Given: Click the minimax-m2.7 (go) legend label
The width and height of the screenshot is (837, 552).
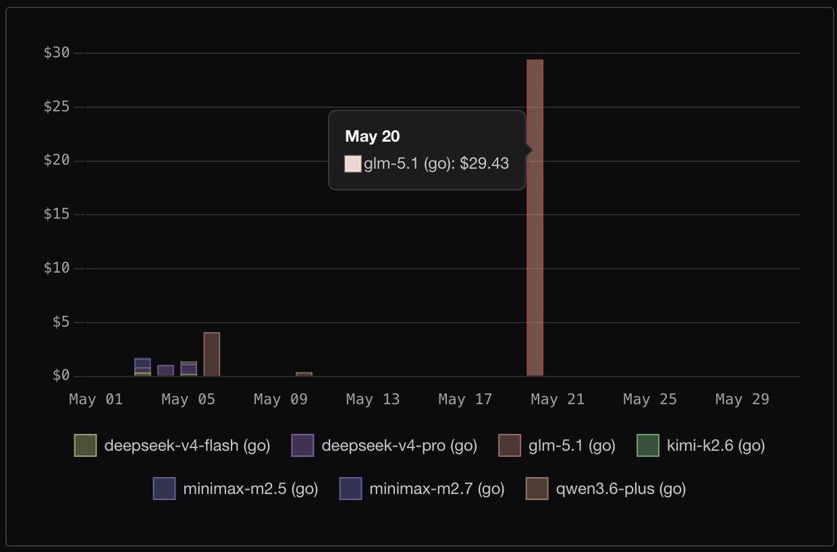Looking at the screenshot, I should tap(437, 489).
